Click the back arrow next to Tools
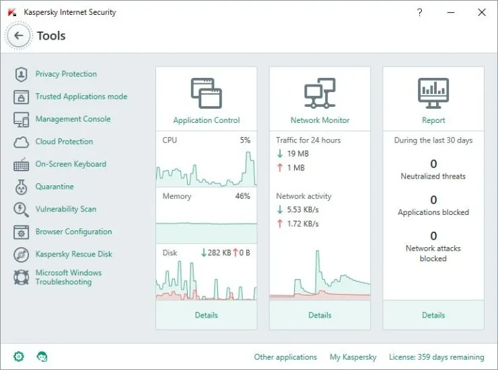The height and width of the screenshot is (370, 498). pos(19,36)
